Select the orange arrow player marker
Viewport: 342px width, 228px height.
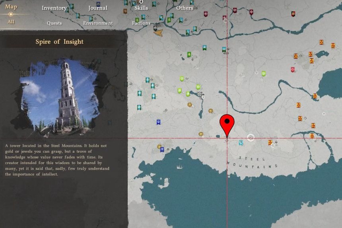pos(158,33)
